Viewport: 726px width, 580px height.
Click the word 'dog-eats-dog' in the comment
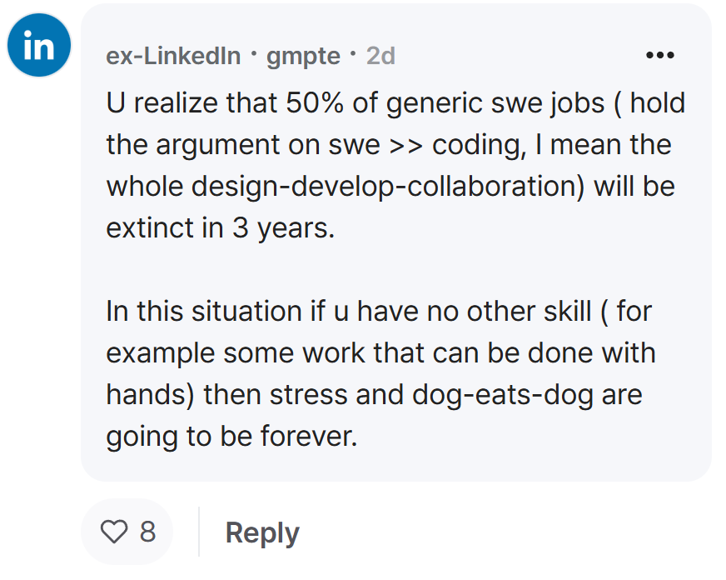pos(502,395)
